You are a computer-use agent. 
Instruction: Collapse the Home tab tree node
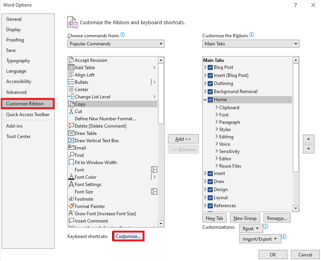205,100
